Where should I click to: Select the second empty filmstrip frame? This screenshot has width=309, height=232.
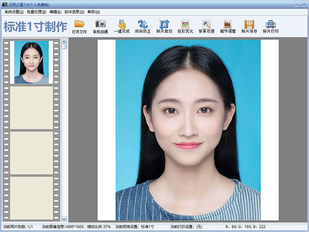pos(31,153)
